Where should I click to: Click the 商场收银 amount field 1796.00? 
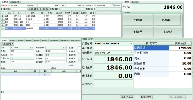(180, 48)
